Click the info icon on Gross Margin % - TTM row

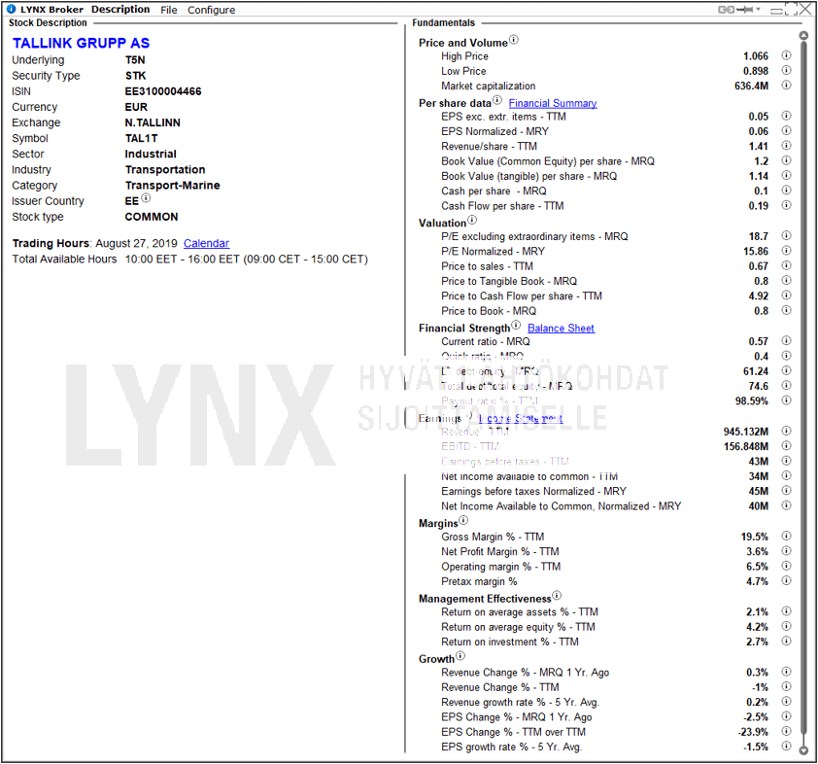point(786,536)
